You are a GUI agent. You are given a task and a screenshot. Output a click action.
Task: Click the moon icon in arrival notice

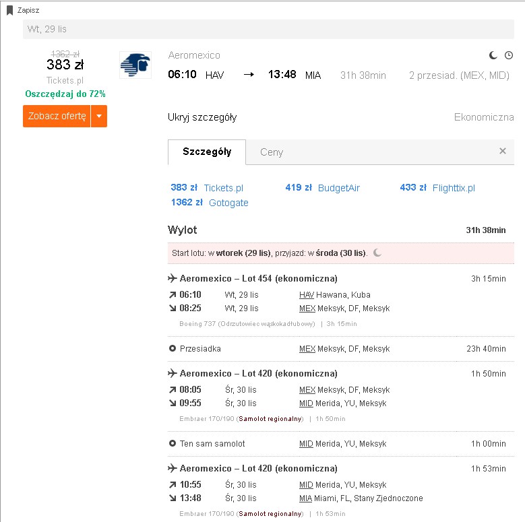[377, 253]
